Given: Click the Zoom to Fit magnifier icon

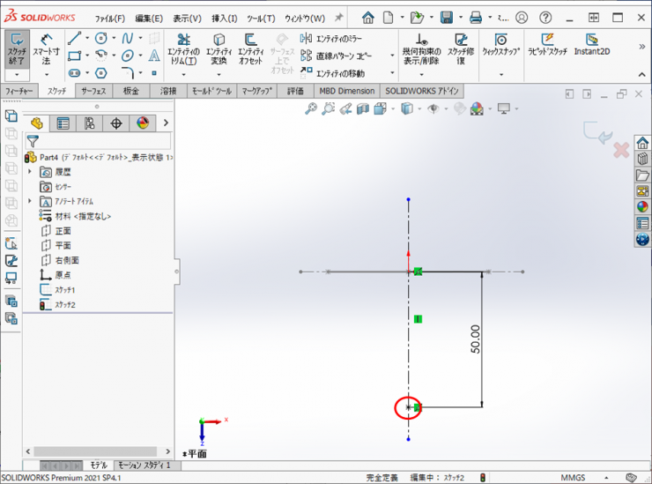Looking at the screenshot, I should point(311,108).
